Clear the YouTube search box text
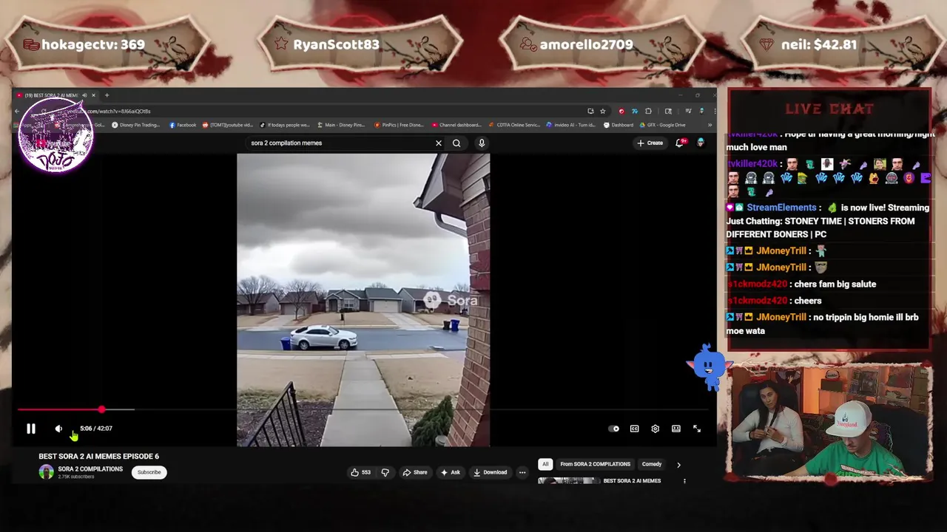 439,143
